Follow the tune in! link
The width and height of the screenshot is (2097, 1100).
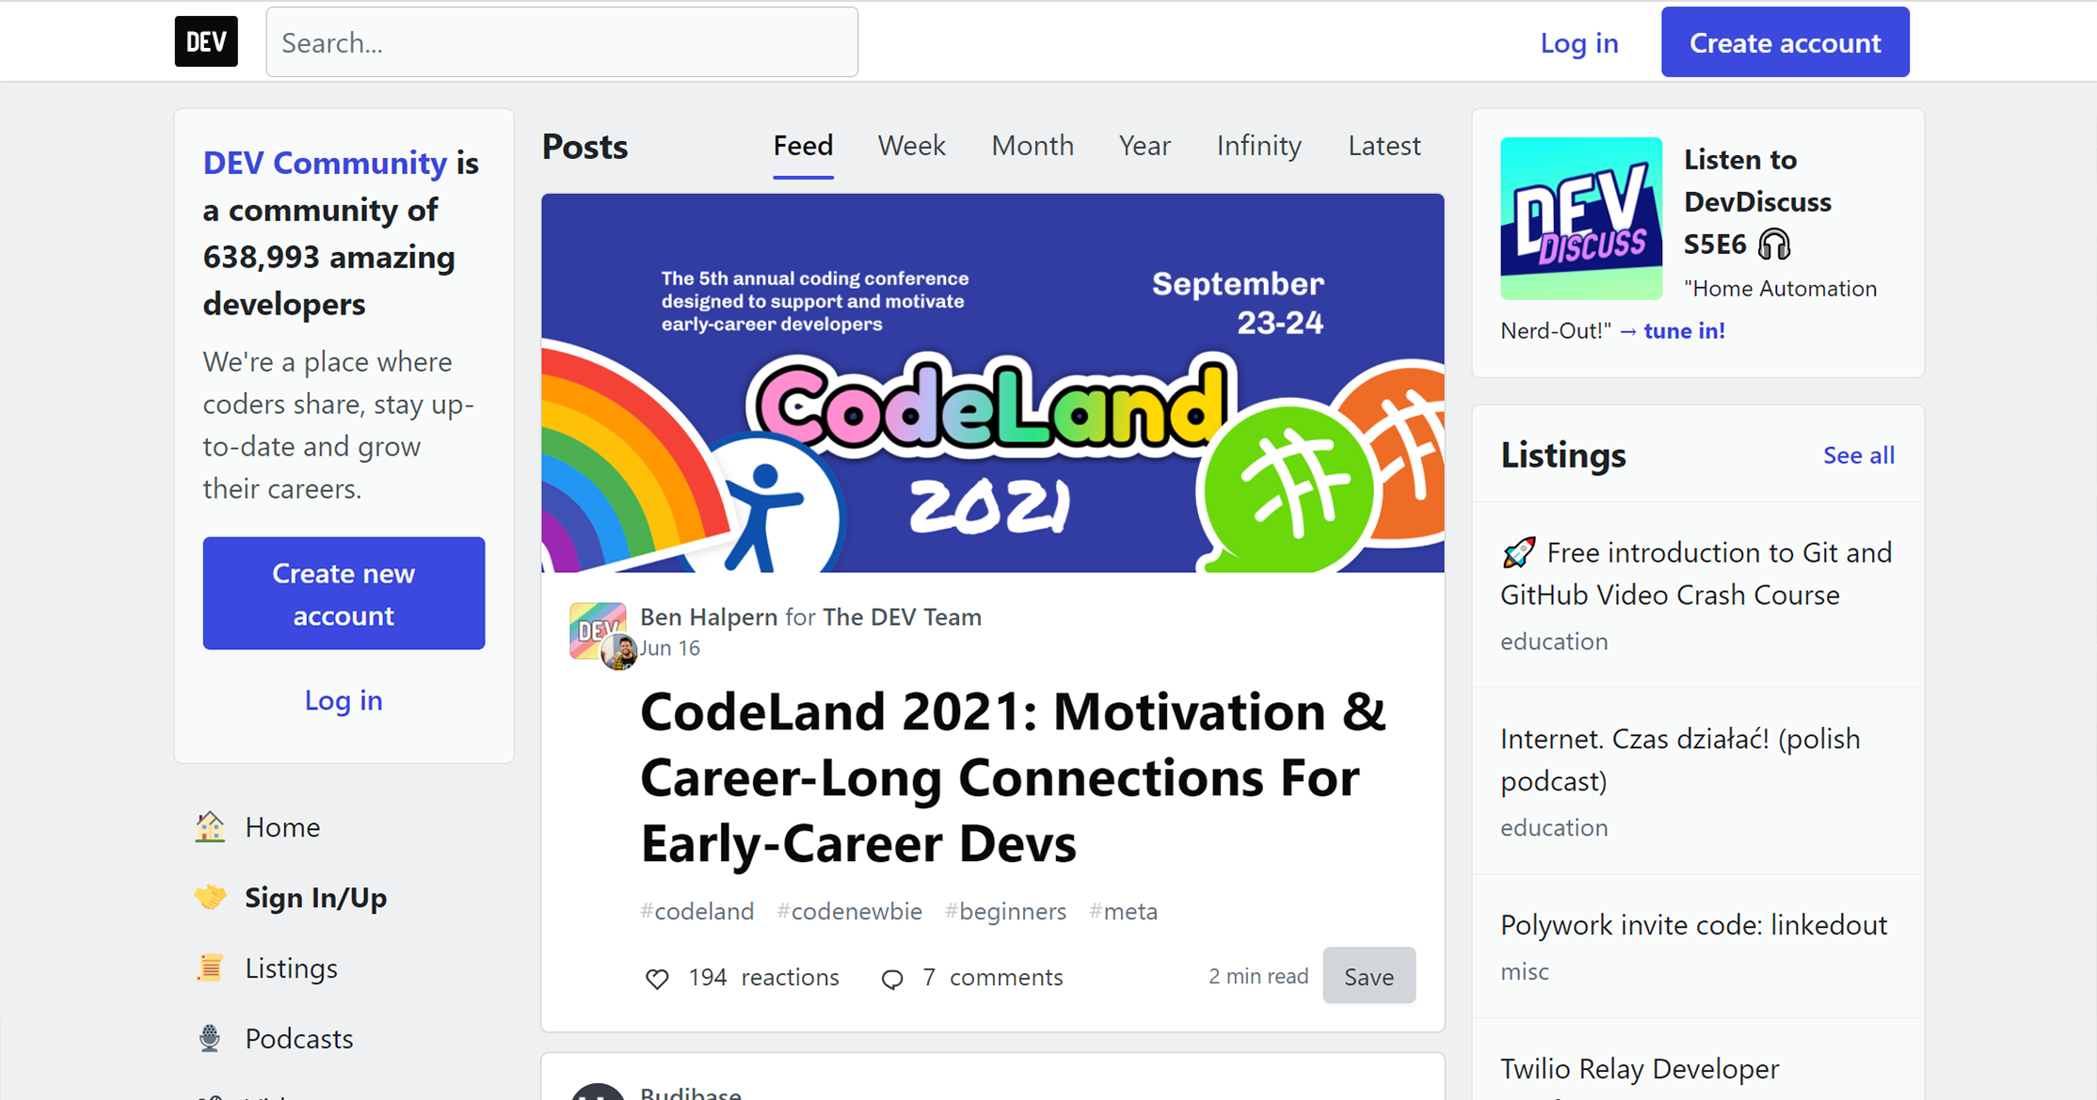[1683, 331]
